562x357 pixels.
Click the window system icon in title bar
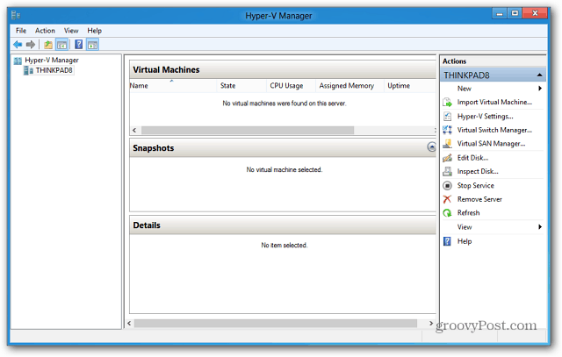(x=16, y=16)
